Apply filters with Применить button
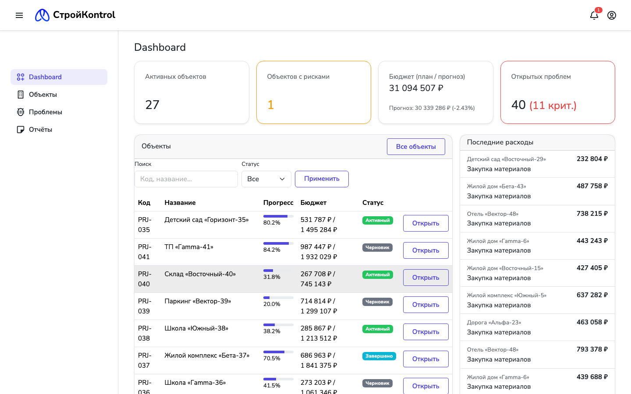Viewport: 631px width, 394px height. (x=322, y=179)
